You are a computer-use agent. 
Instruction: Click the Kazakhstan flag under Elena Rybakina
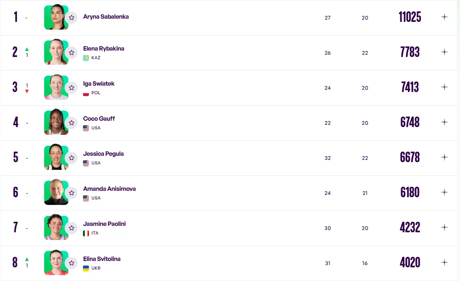pyautogui.click(x=86, y=58)
